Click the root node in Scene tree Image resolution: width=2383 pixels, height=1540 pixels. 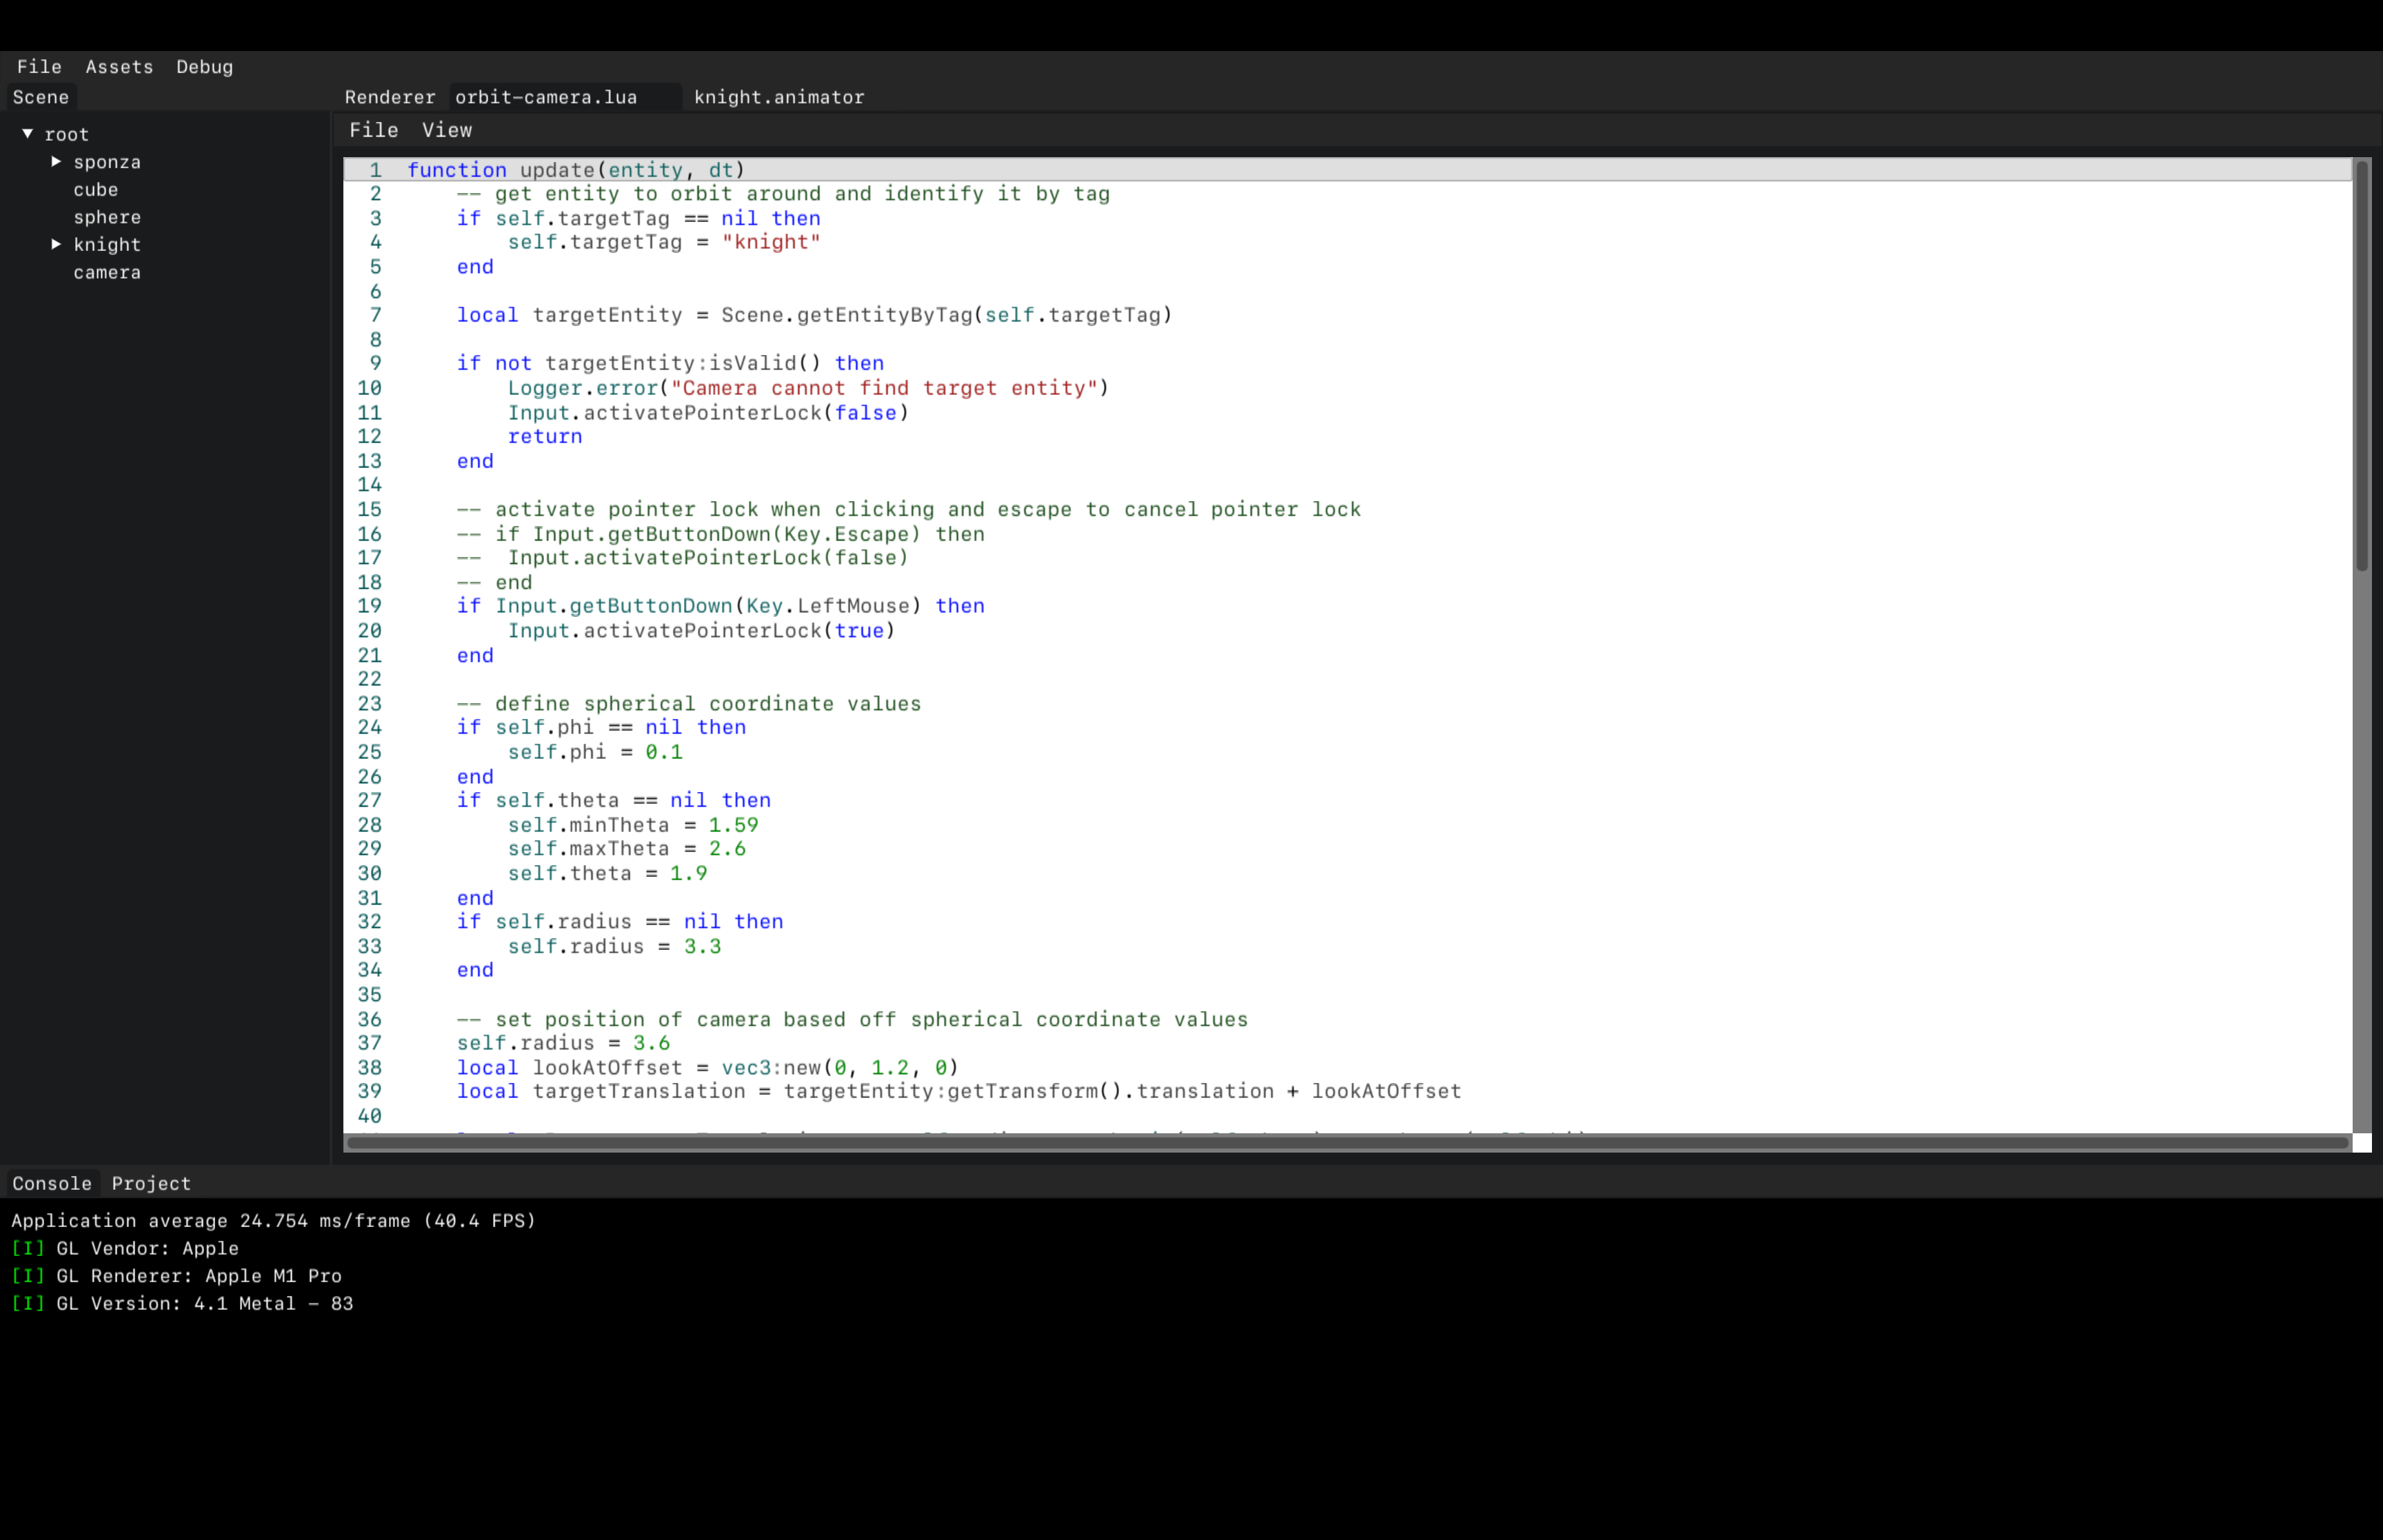click(x=66, y=134)
